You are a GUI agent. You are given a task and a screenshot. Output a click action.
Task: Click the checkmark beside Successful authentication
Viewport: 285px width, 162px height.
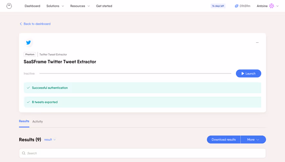coord(28,88)
